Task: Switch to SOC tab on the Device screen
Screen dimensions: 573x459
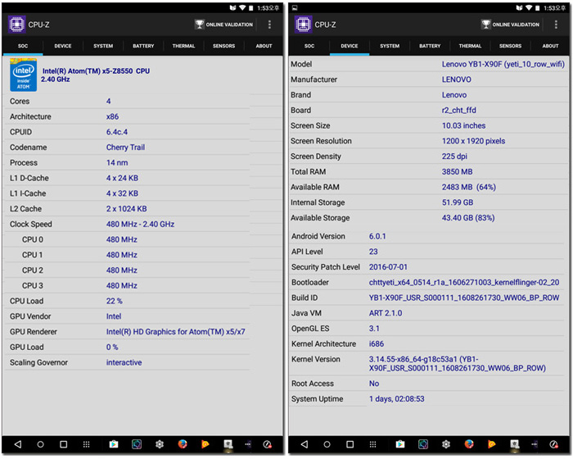Action: (309, 46)
